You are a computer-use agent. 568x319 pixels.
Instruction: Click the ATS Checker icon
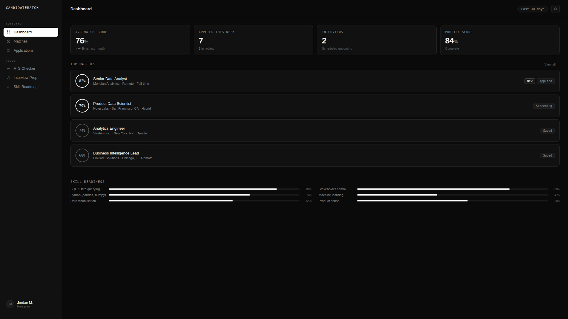[9, 69]
